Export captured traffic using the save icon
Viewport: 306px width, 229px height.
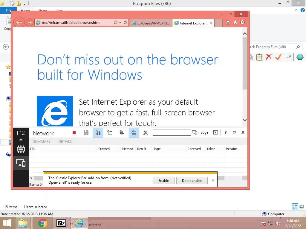86,133
